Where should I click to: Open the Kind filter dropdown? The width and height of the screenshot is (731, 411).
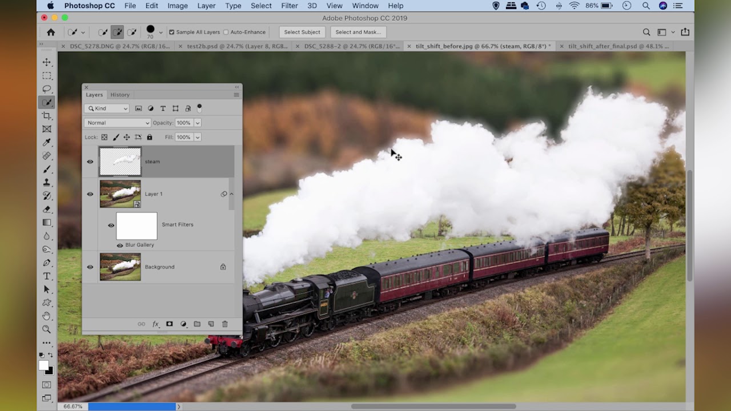[x=107, y=108]
